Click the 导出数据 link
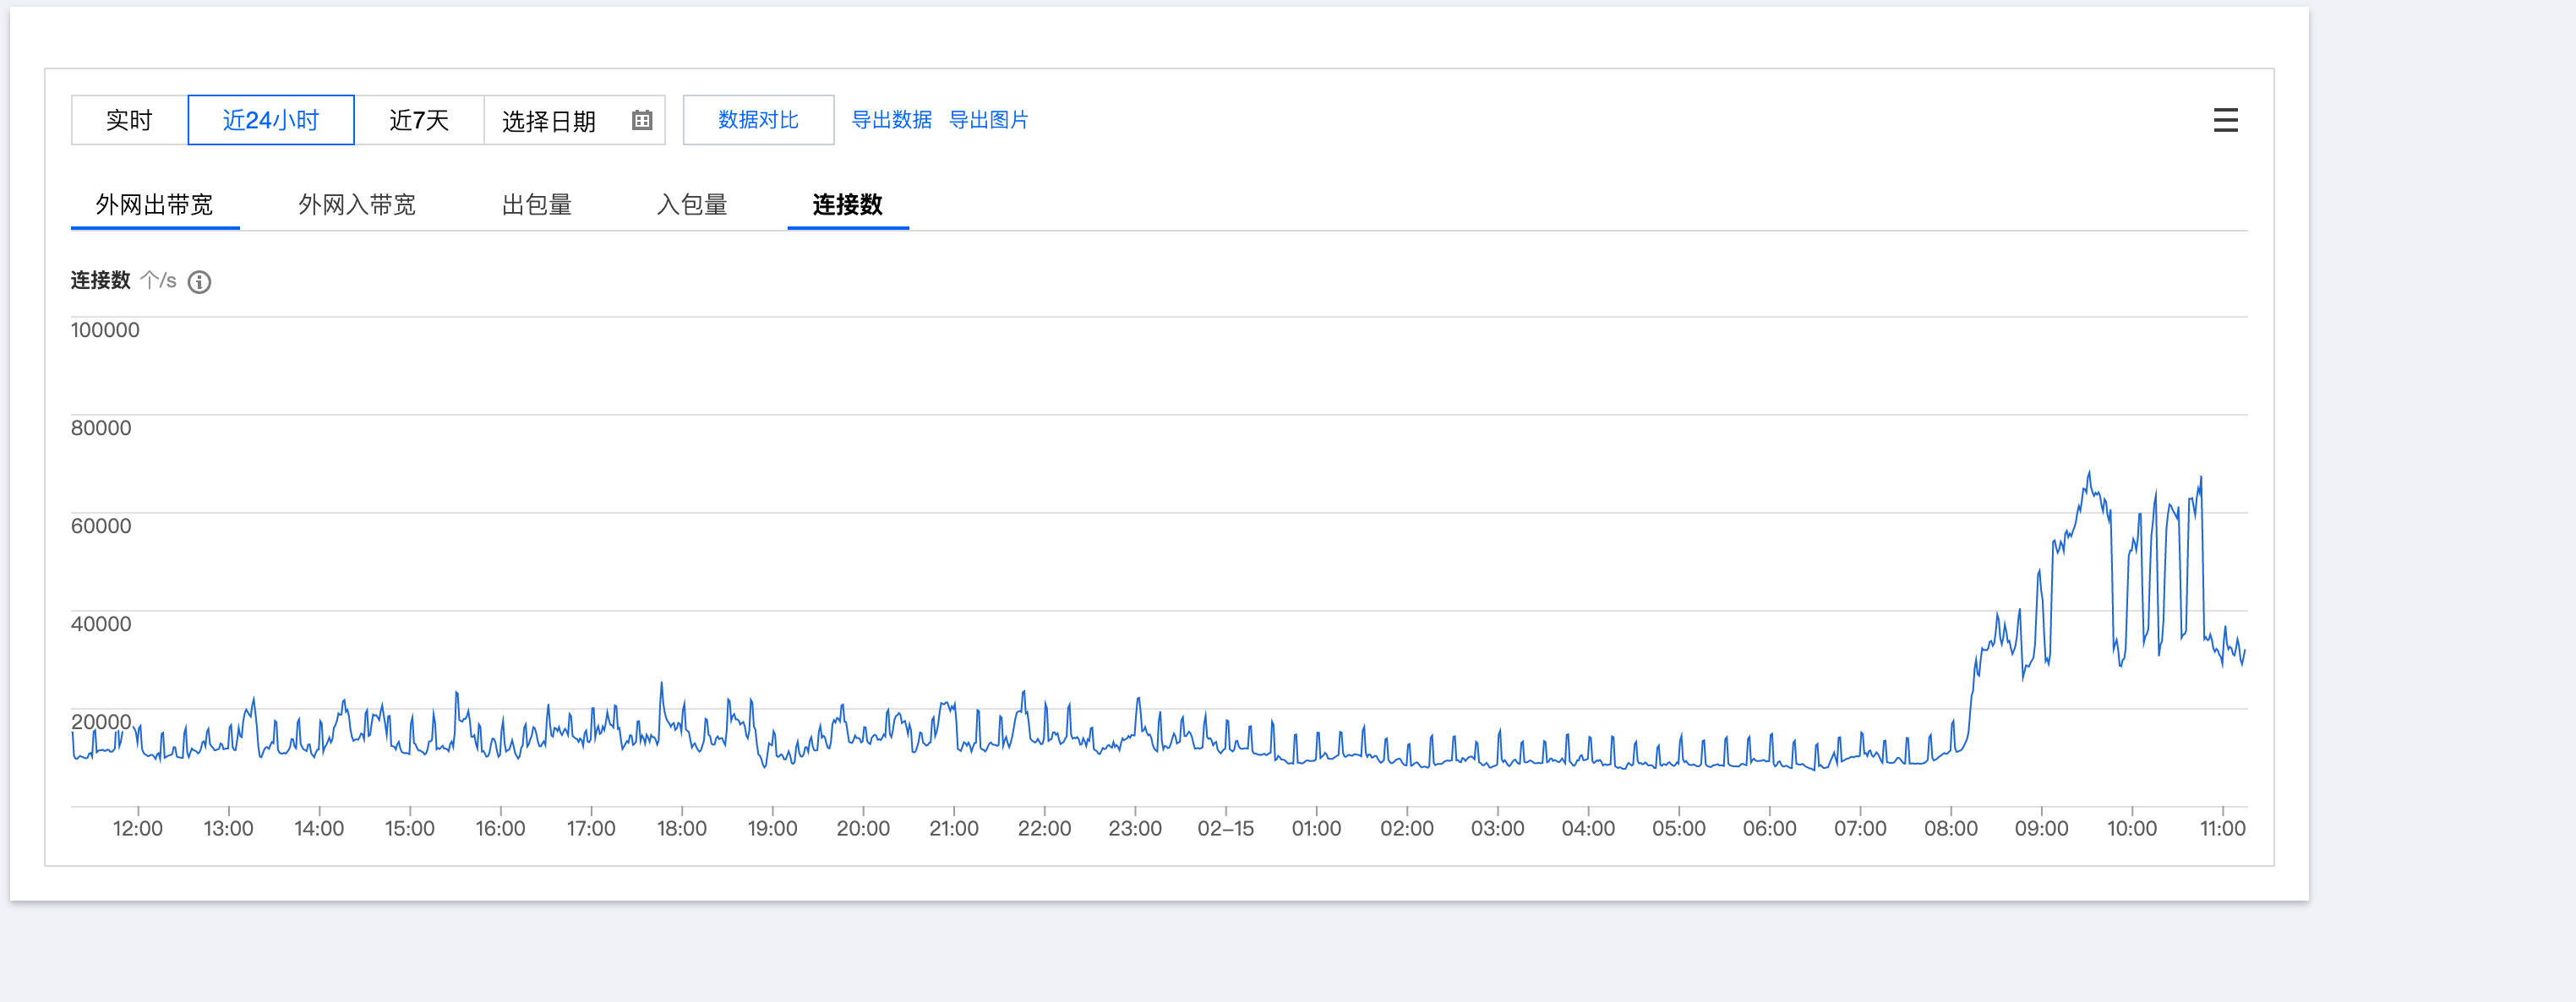The image size is (2576, 1002). pyautogui.click(x=891, y=120)
